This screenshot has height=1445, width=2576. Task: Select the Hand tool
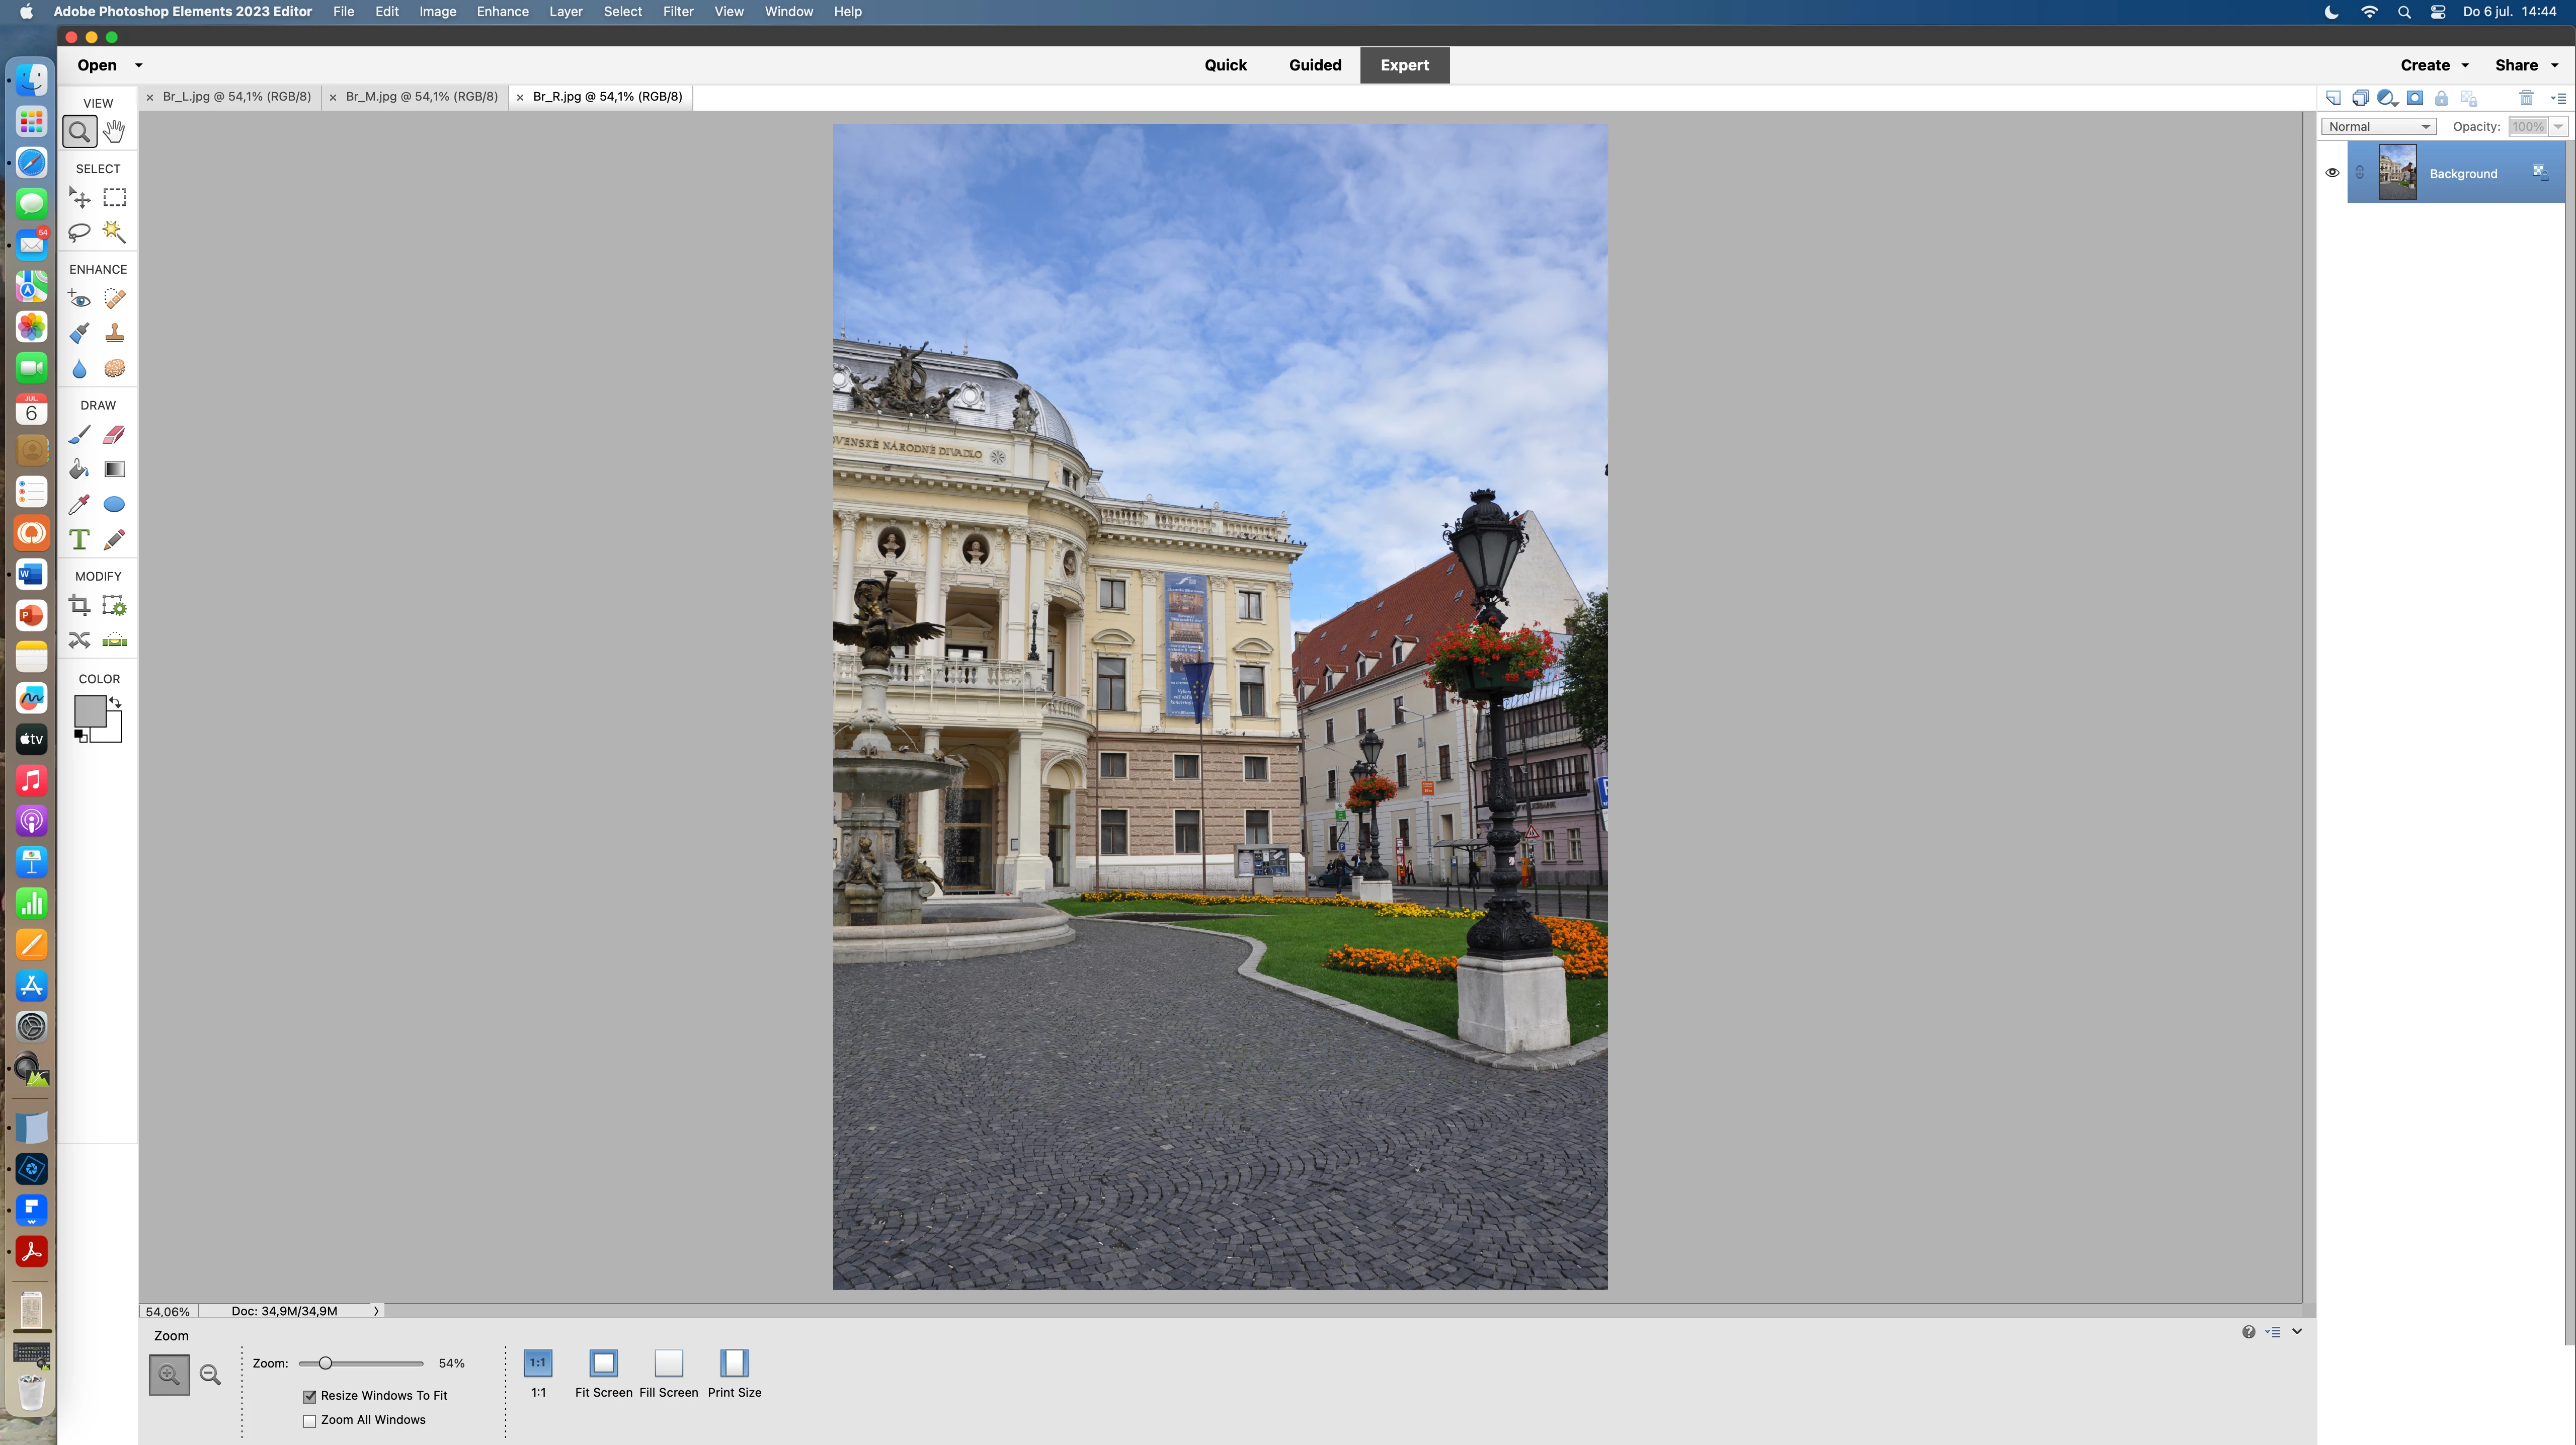(114, 131)
